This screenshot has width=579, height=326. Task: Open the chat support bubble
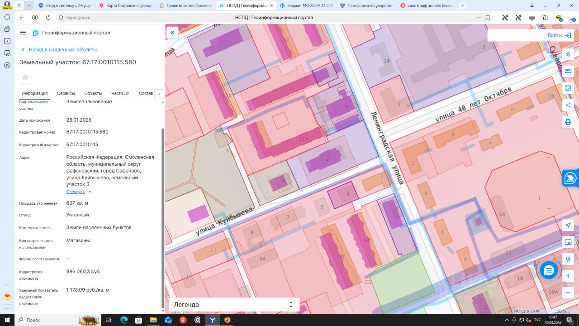[x=549, y=271]
